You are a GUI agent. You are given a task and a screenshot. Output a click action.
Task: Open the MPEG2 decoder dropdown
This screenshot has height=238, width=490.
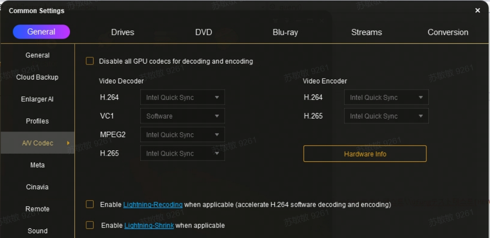(182, 135)
